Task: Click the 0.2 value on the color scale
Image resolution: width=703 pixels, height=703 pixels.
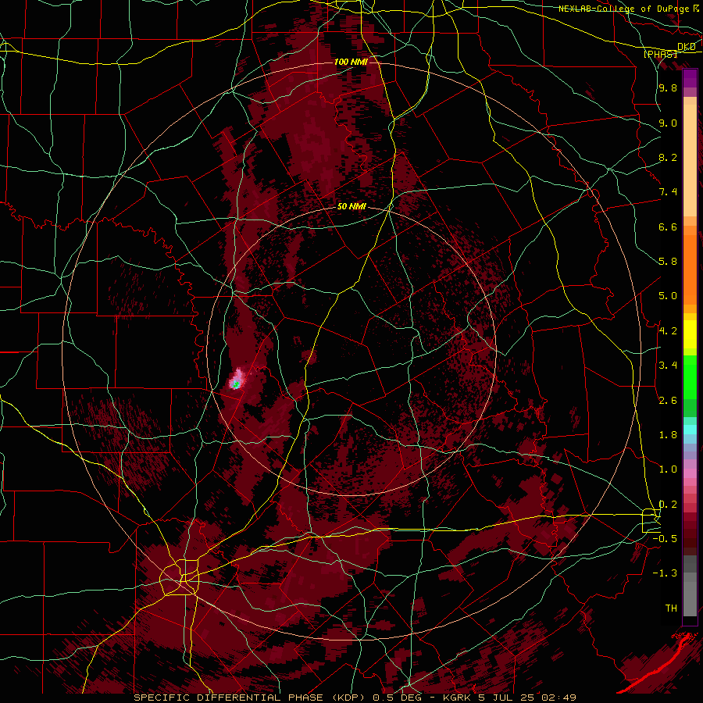Action: 668,505
